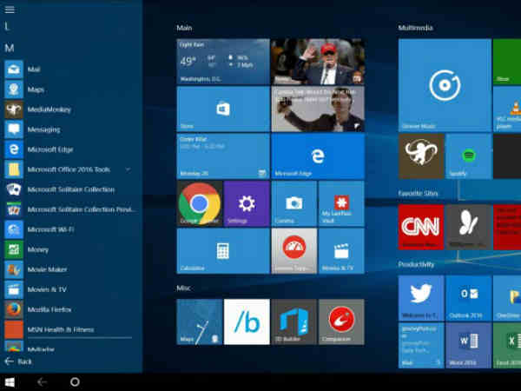This screenshot has height=391, width=521.
Task: Select Movie Maker from the app list
Action: click(x=46, y=269)
